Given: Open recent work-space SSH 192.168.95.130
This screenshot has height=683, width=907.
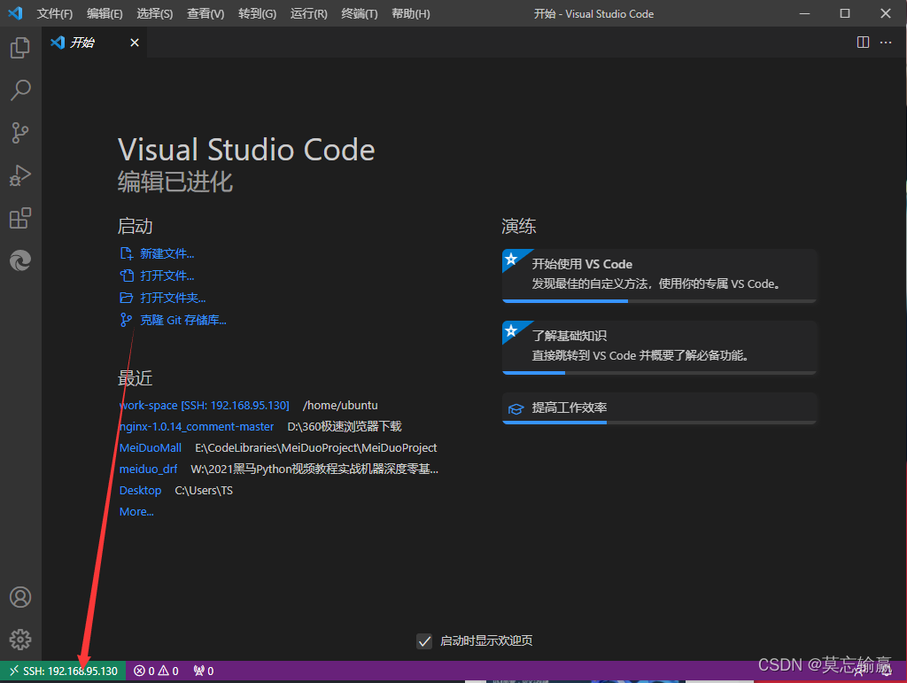Looking at the screenshot, I should click(x=205, y=406).
